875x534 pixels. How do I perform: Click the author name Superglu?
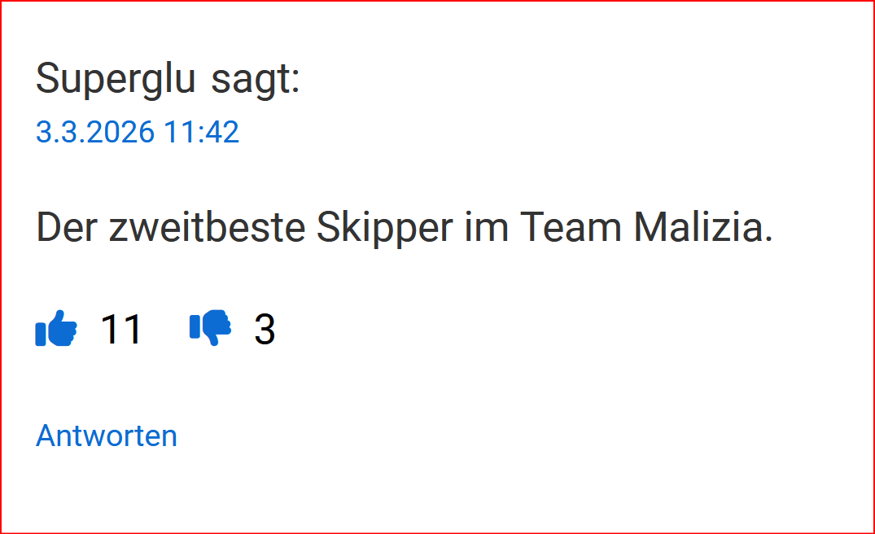tap(116, 78)
